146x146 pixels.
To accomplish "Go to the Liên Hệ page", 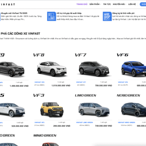I will point(132,4).
